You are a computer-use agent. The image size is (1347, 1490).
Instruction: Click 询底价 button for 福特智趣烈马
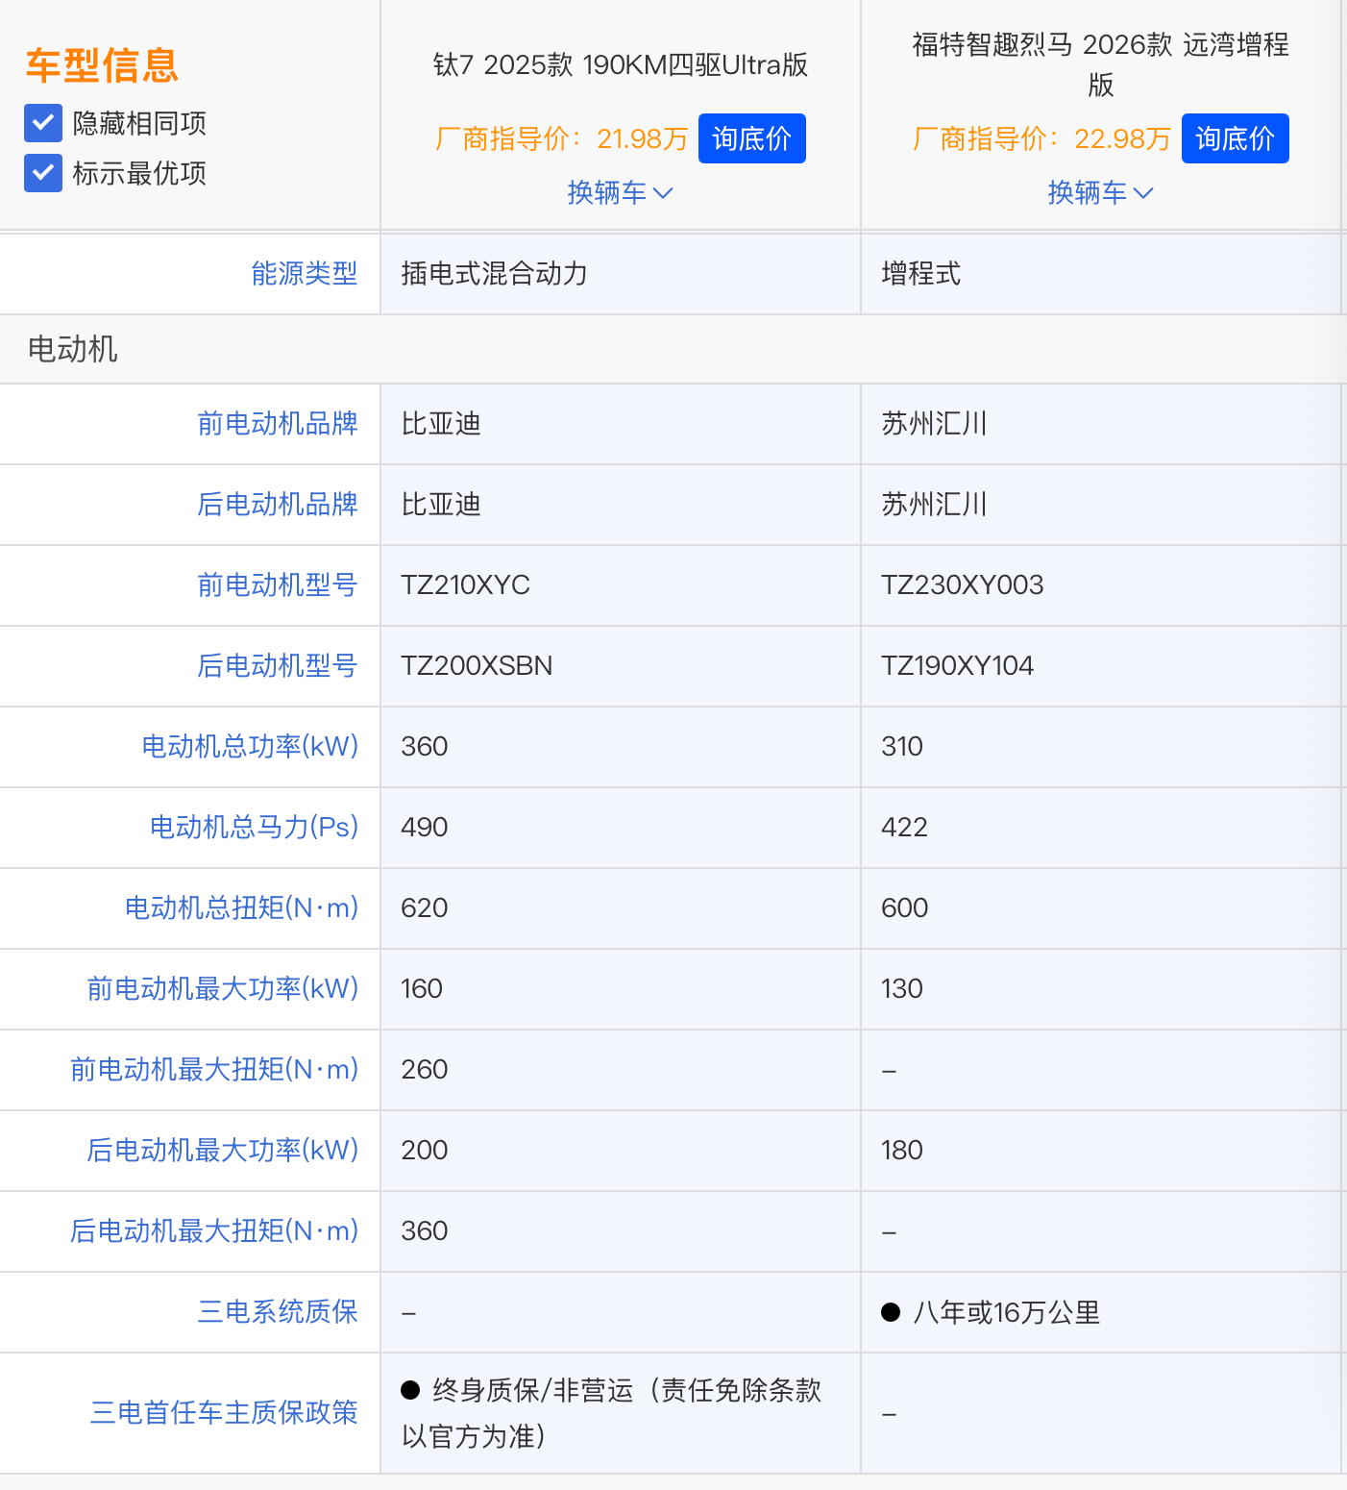click(x=1235, y=138)
